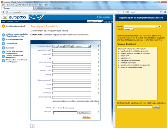Viewport: 168px width, 129px height.
Task: Reload the page with refresh icon
Action: pyautogui.click(x=123, y=12)
